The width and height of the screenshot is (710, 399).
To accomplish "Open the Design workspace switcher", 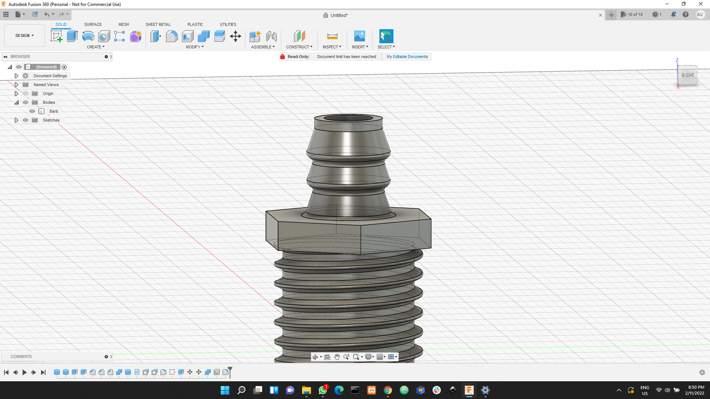I will [x=24, y=35].
